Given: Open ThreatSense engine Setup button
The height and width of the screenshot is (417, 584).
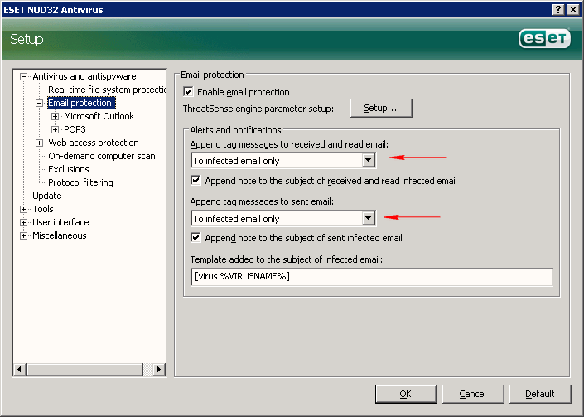Looking at the screenshot, I should pos(381,109).
